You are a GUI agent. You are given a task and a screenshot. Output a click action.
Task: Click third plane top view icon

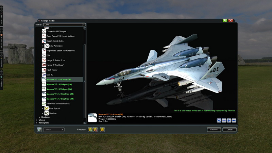coord(229,120)
